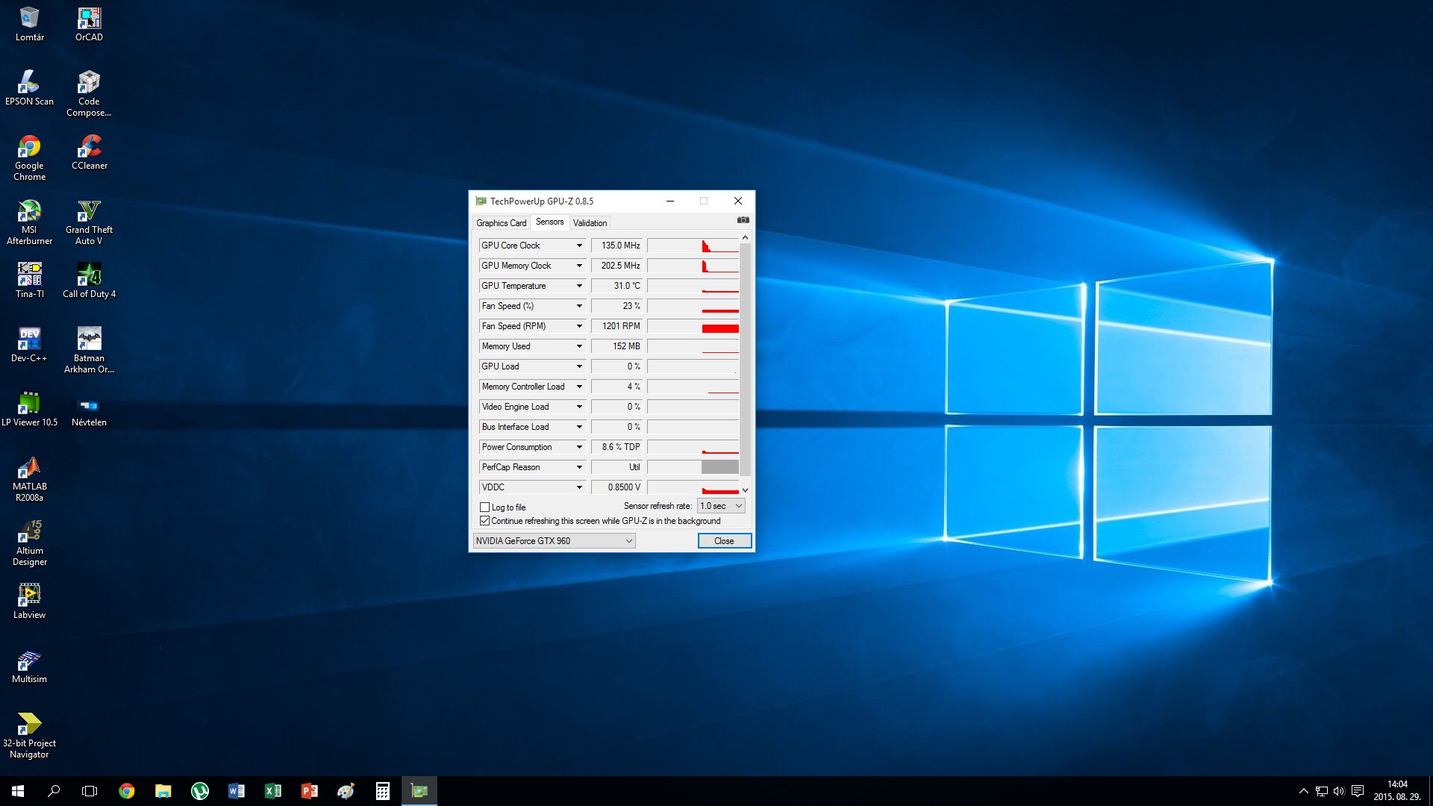Launch Paint from the taskbar palette icon
Viewport: 1433px width, 806px height.
coord(346,791)
